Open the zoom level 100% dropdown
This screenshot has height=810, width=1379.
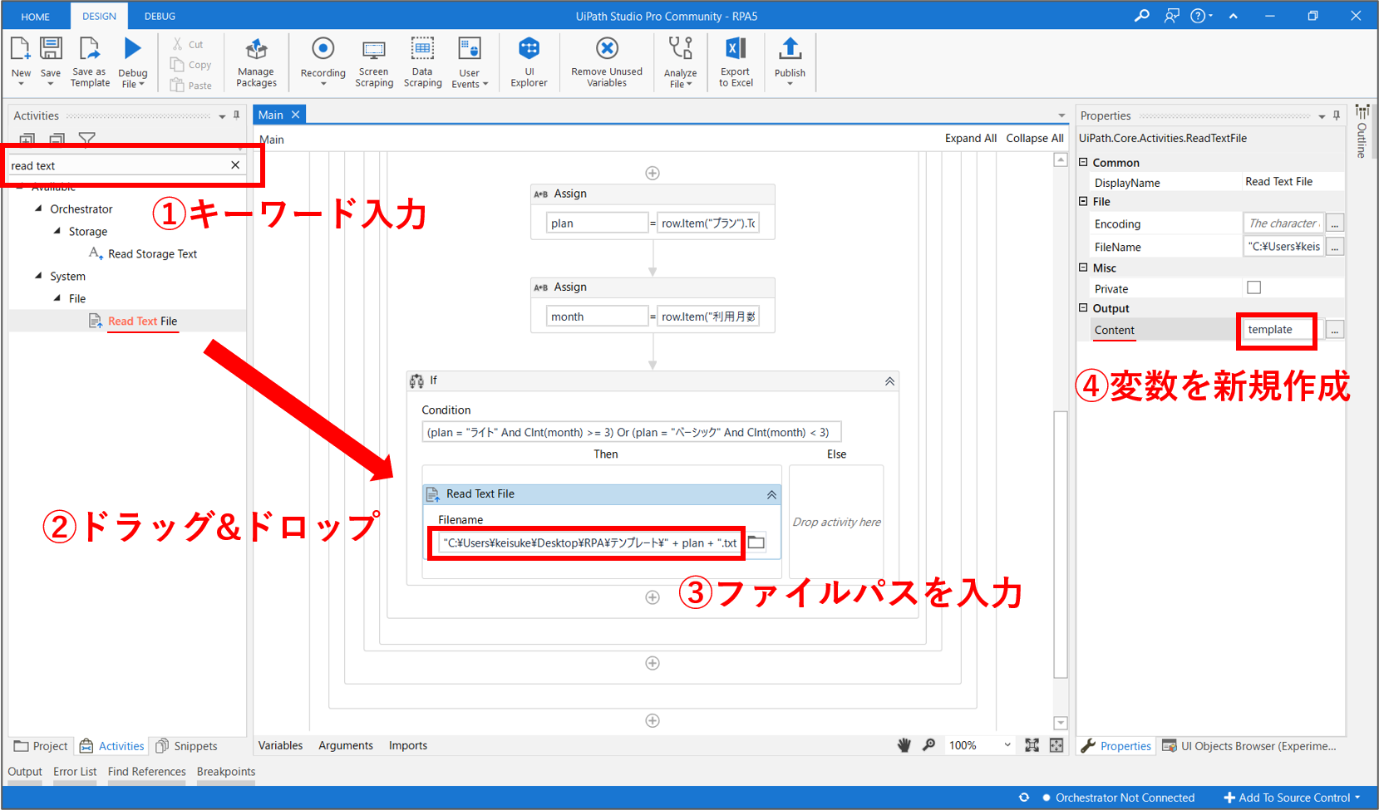1007,745
